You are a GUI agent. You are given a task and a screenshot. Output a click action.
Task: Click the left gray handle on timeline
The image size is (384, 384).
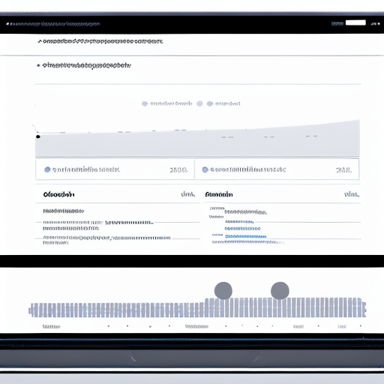click(223, 290)
